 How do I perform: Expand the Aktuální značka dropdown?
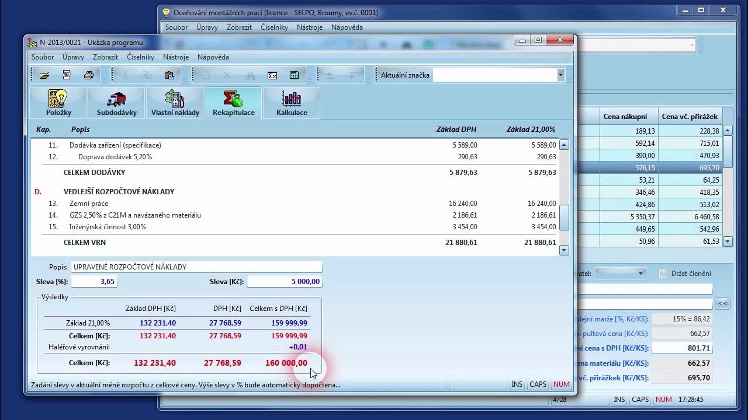pyautogui.click(x=560, y=75)
